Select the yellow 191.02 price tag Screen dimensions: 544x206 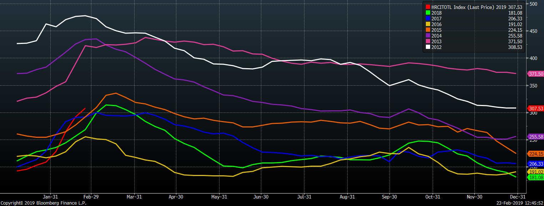tap(535, 172)
